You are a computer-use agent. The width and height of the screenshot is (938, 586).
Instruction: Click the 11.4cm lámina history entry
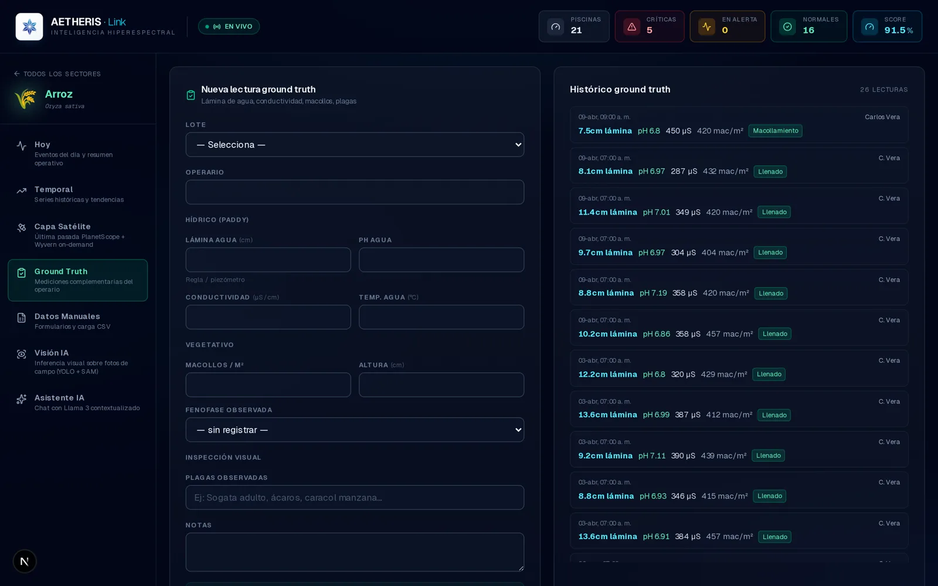(x=739, y=206)
